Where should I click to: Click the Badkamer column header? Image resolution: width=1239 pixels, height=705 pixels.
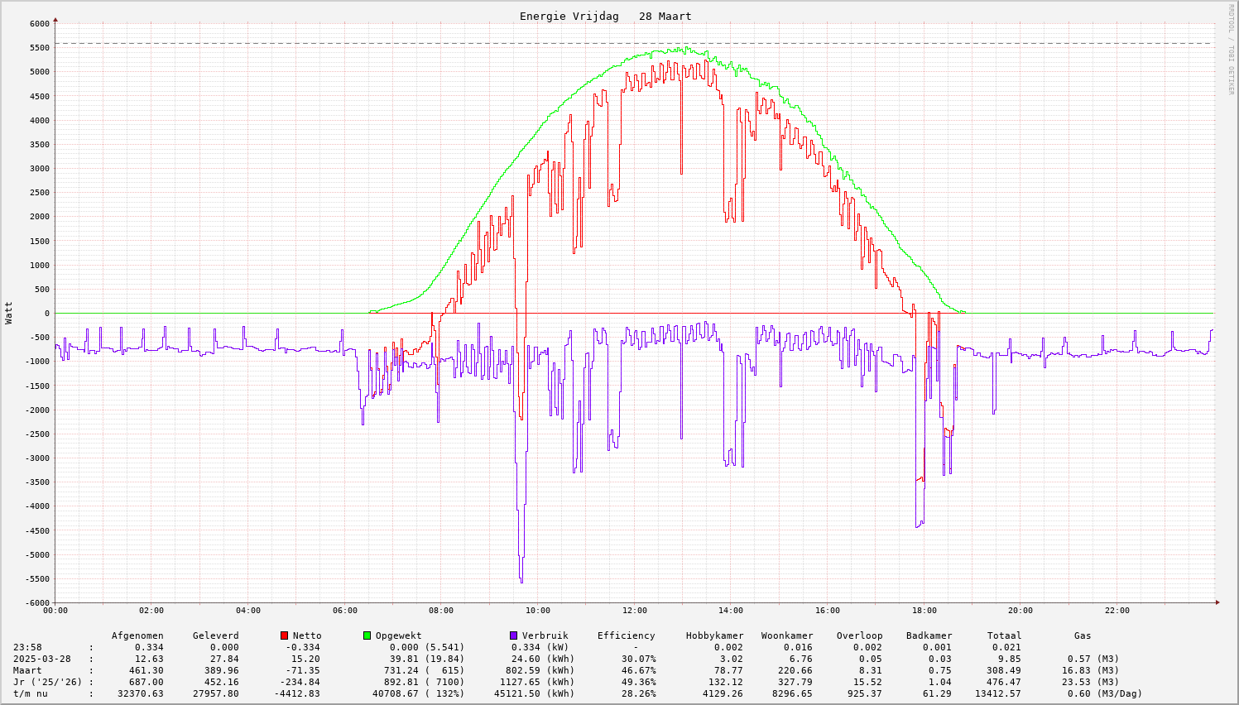click(929, 635)
